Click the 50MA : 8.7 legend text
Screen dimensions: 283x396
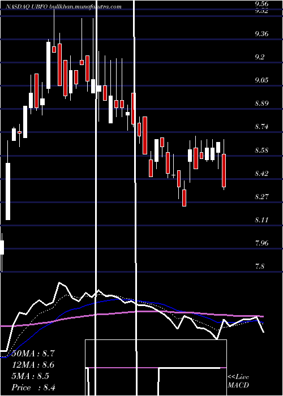[x=33, y=354]
